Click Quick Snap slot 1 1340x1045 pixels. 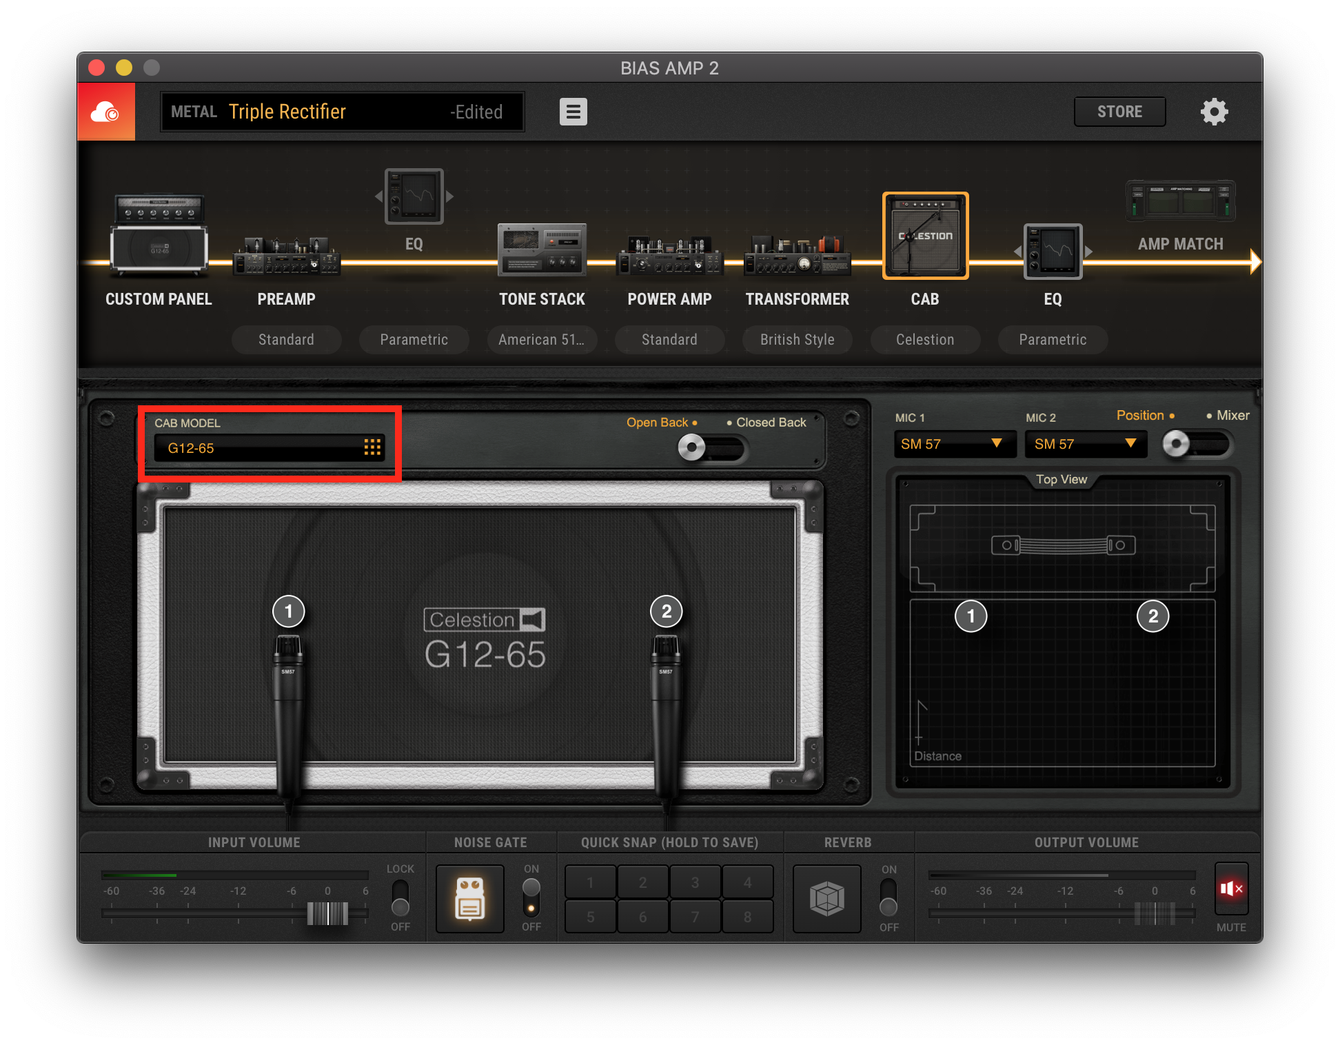point(590,882)
